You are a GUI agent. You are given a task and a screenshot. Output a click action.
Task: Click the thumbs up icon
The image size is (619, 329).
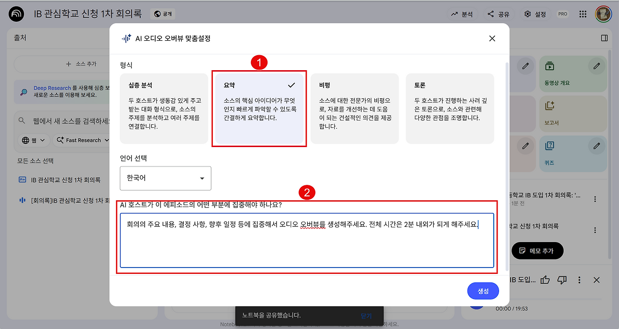click(545, 280)
